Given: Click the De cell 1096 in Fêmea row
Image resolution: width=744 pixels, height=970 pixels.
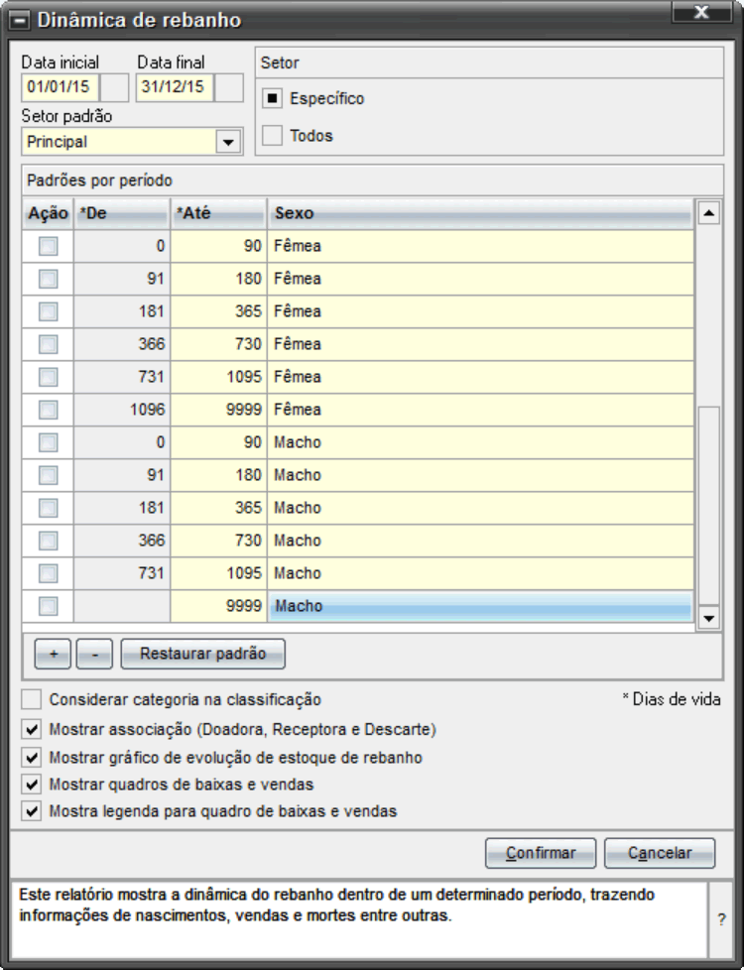Looking at the screenshot, I should pyautogui.click(x=122, y=411).
